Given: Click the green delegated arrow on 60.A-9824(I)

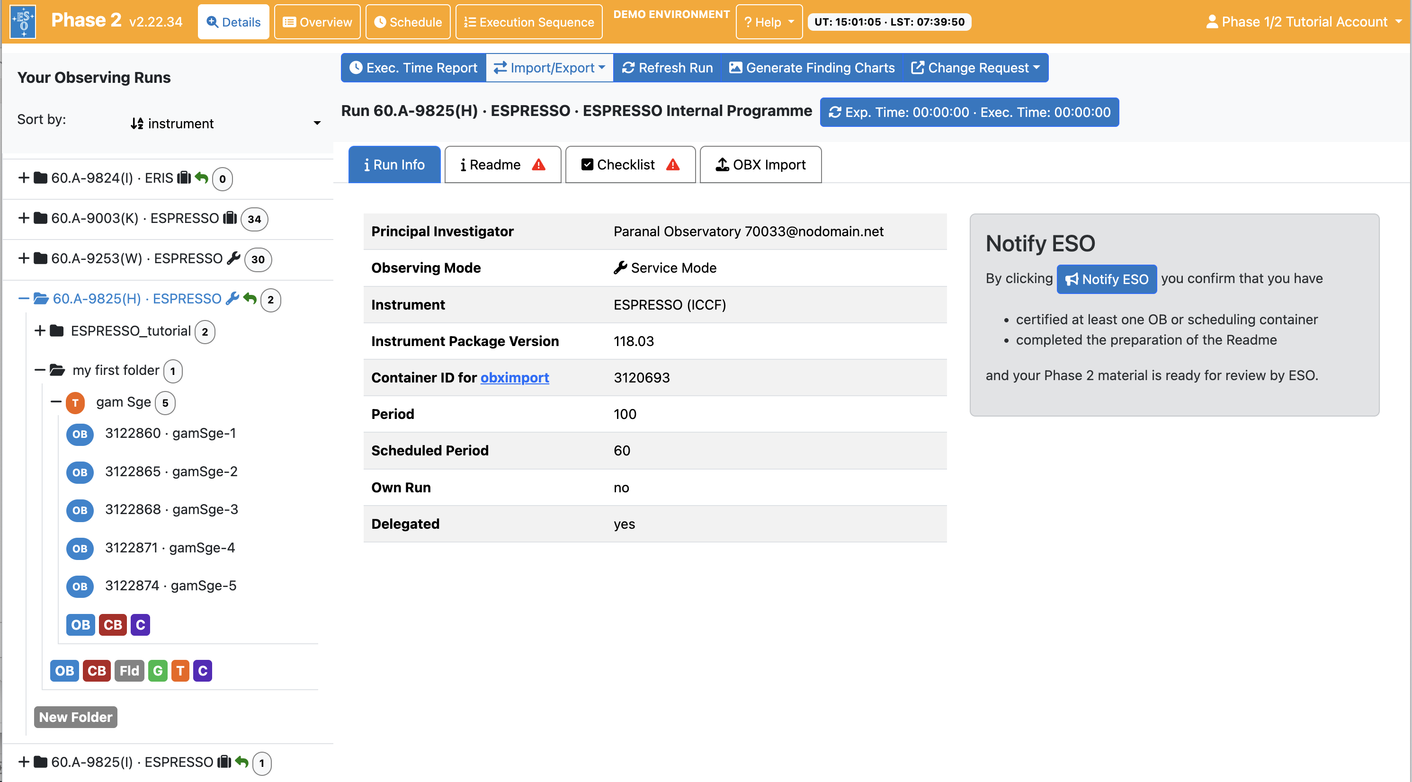Looking at the screenshot, I should (202, 178).
